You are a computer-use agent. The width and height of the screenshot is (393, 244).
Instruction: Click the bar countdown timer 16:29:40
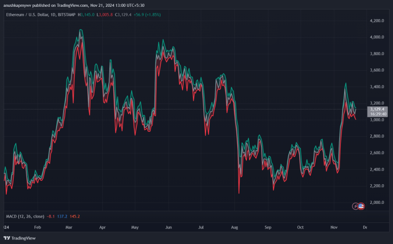tap(377, 114)
